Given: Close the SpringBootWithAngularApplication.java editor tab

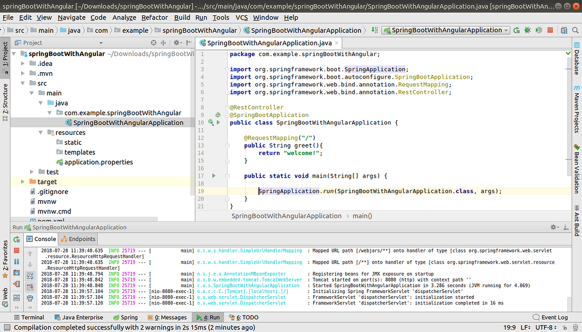Looking at the screenshot, I should 337,43.
